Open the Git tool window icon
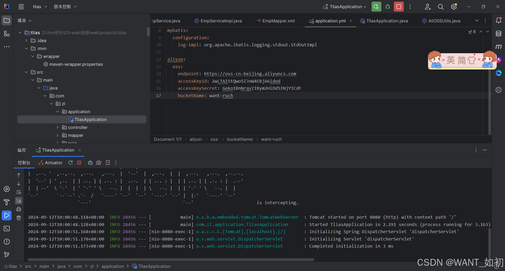Image resolution: width=505 pixels, height=271 pixels. coord(7,255)
